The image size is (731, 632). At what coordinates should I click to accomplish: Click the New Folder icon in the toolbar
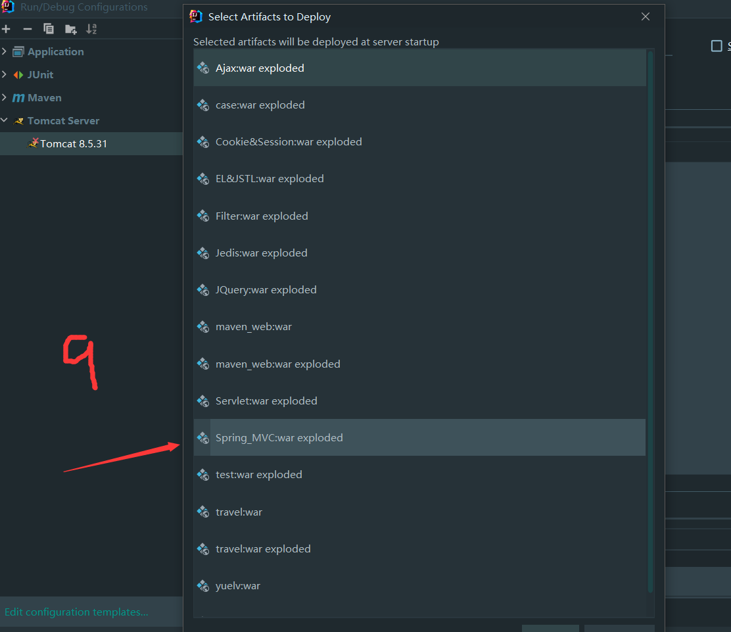click(x=70, y=28)
